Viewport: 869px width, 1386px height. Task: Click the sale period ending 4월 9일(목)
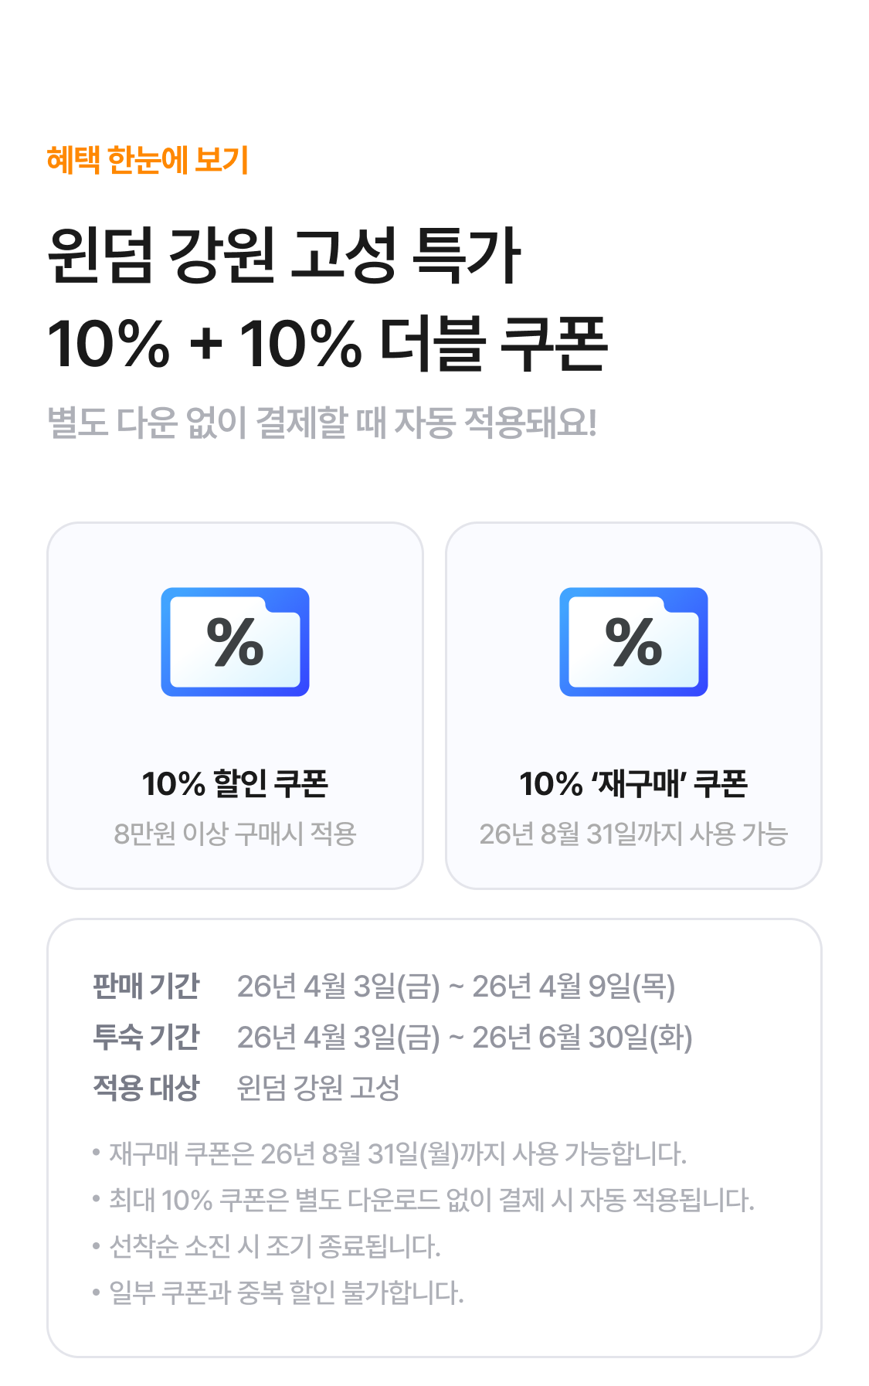[456, 987]
